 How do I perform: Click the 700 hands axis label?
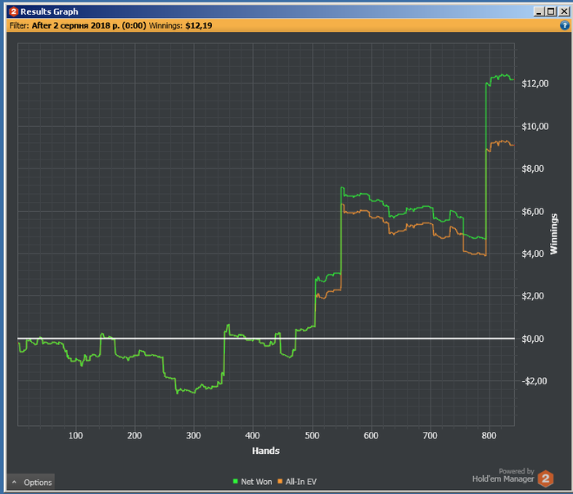430,436
